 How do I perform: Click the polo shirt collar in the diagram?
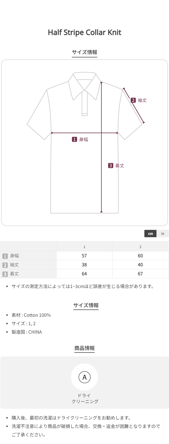84,82
